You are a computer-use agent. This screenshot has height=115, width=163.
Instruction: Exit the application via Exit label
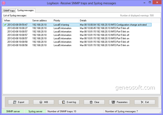[x=147, y=102]
